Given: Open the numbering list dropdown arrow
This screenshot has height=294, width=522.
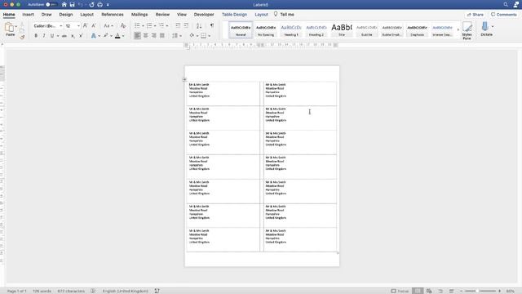Looking at the screenshot, I should coord(155,26).
